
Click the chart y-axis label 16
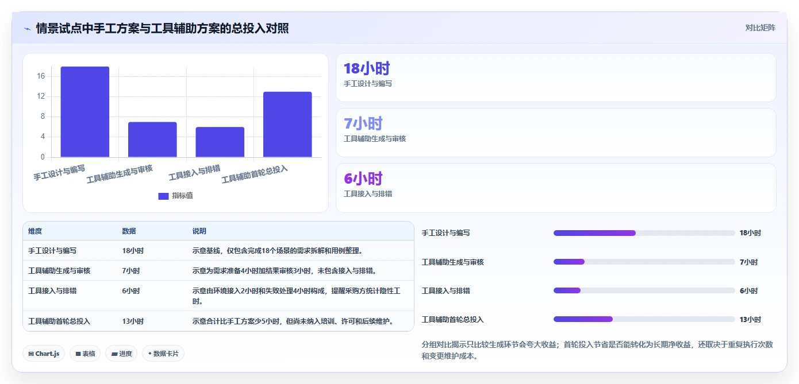(x=41, y=76)
